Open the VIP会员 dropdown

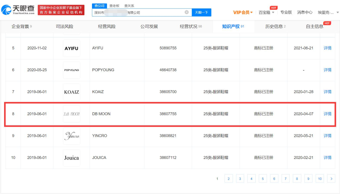[x=241, y=12]
